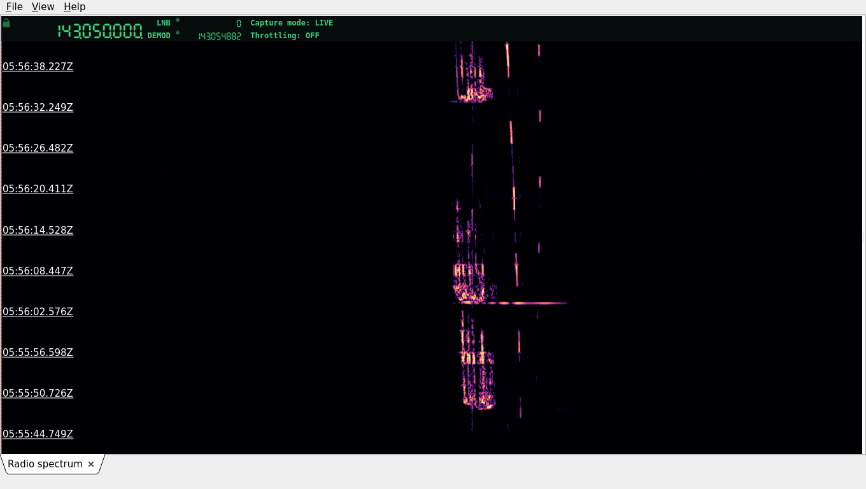Click the DEMOD frequency value 143.054.882
The height and width of the screenshot is (489, 866).
click(220, 36)
